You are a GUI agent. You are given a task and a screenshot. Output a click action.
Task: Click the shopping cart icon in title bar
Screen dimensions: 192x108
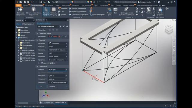(154, 2)
